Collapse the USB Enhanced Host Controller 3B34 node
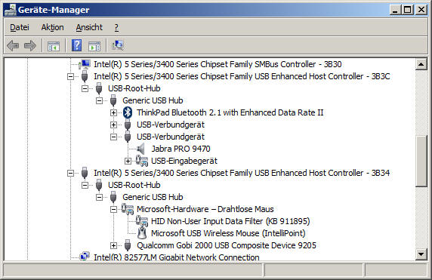This screenshot has width=432, height=280. [70, 173]
